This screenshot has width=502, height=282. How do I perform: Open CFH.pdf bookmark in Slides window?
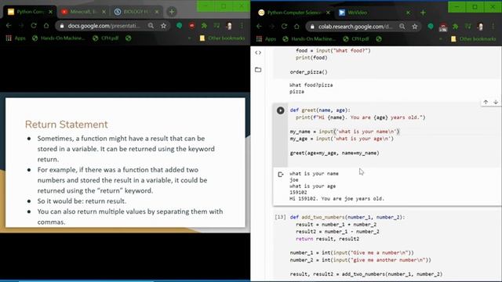[x=106, y=38]
